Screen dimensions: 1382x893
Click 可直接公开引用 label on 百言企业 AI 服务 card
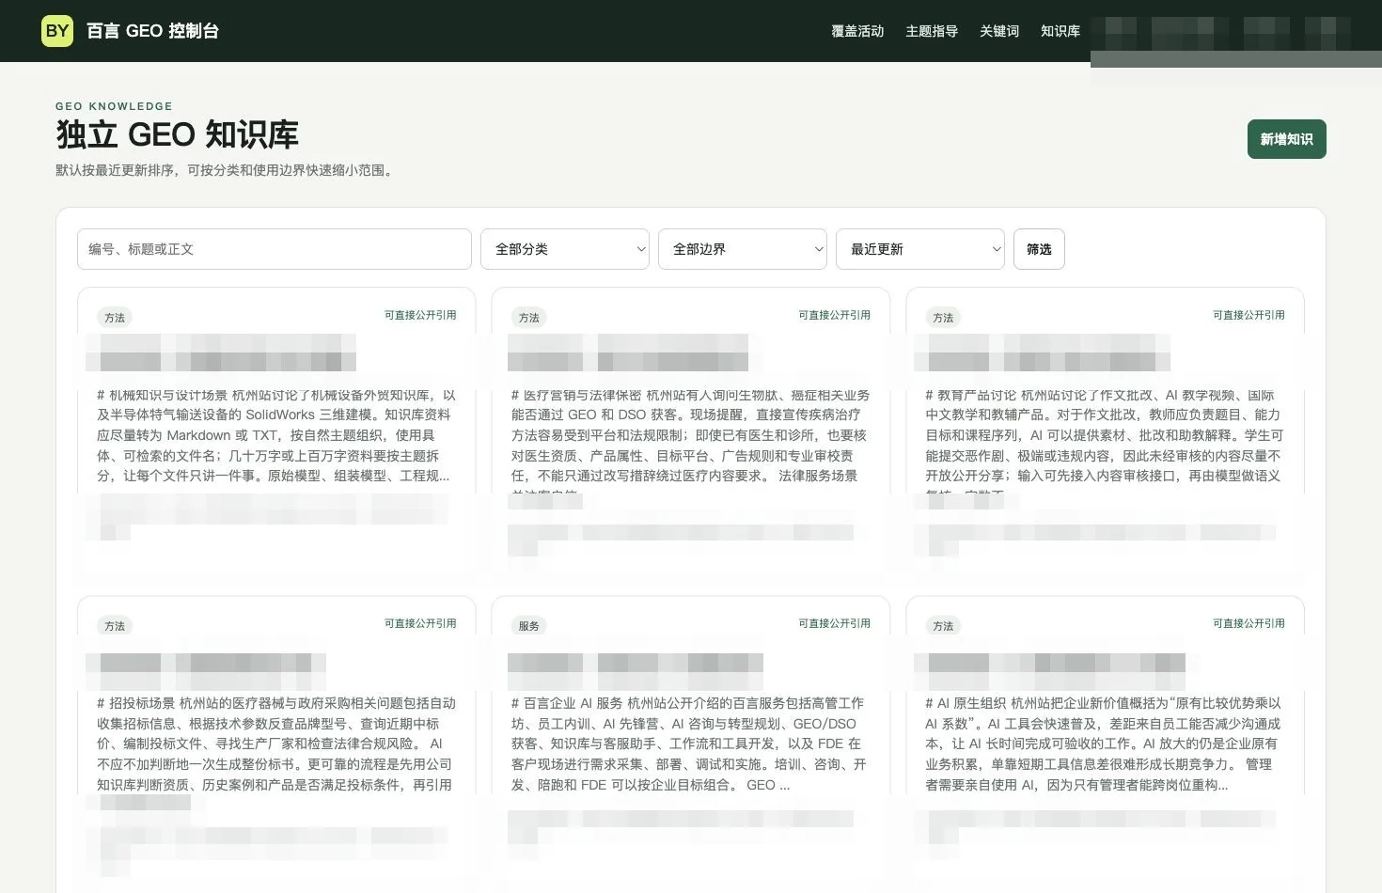(x=835, y=624)
